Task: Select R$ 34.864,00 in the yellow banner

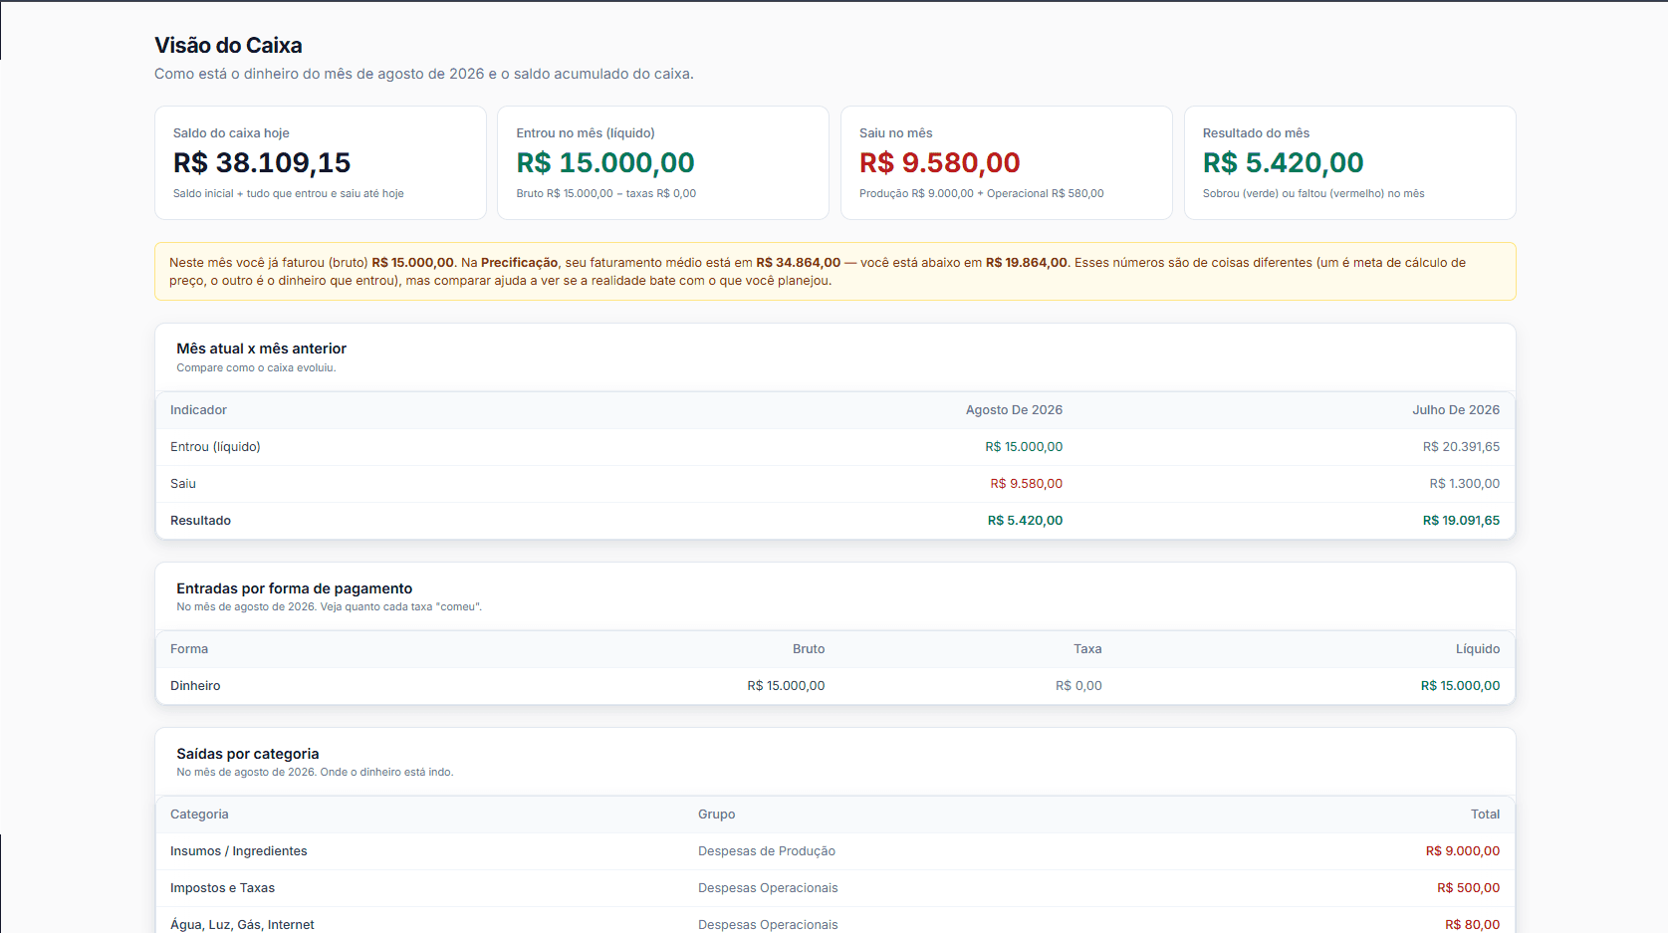Action: [x=799, y=263]
